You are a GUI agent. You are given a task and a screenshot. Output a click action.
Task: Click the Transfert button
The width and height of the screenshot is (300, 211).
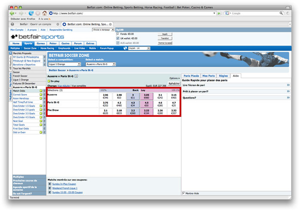165,38
